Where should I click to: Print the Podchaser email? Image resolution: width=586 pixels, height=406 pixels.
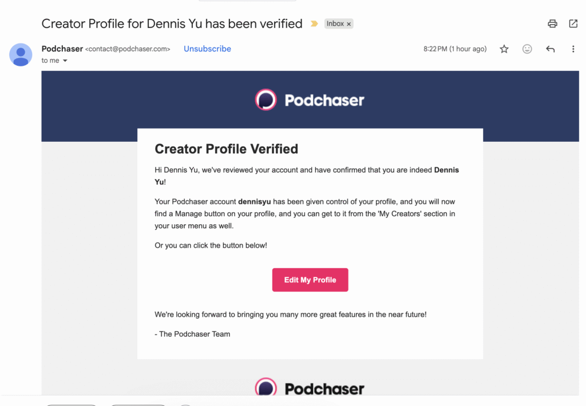coord(552,23)
